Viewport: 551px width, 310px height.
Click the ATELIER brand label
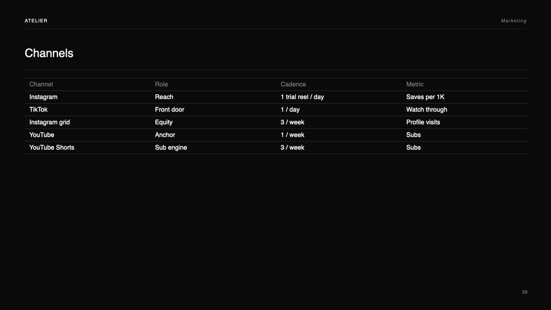[36, 21]
